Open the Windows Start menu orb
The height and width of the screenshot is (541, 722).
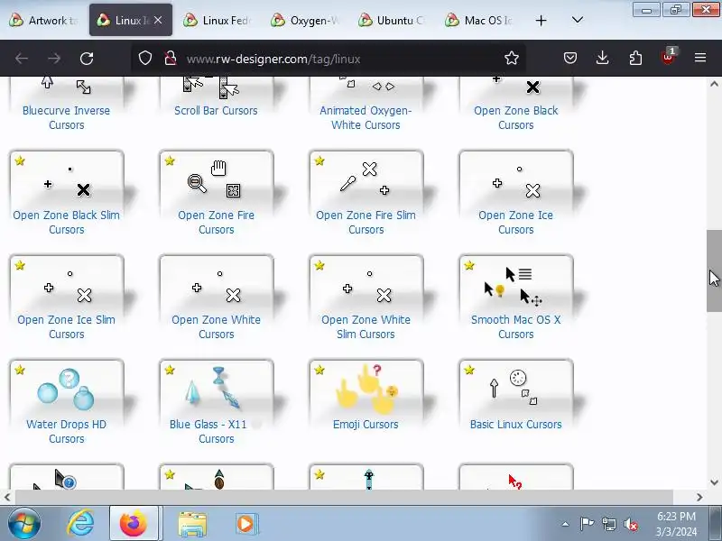24,524
